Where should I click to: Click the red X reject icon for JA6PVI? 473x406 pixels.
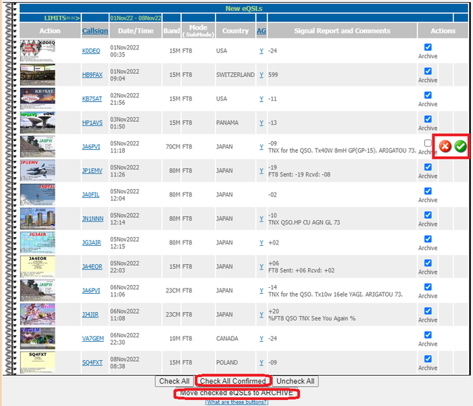[445, 146]
